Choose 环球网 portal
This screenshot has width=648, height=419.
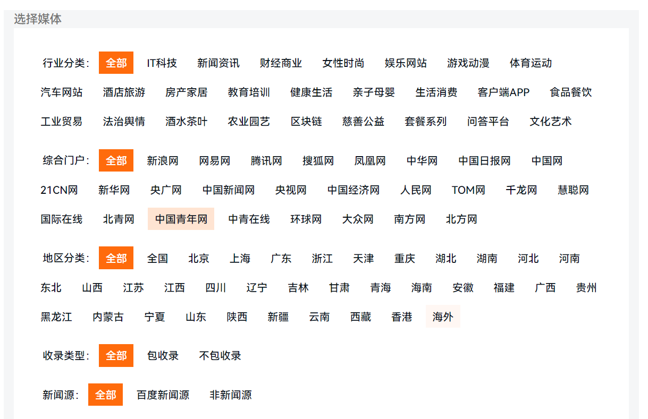(306, 219)
